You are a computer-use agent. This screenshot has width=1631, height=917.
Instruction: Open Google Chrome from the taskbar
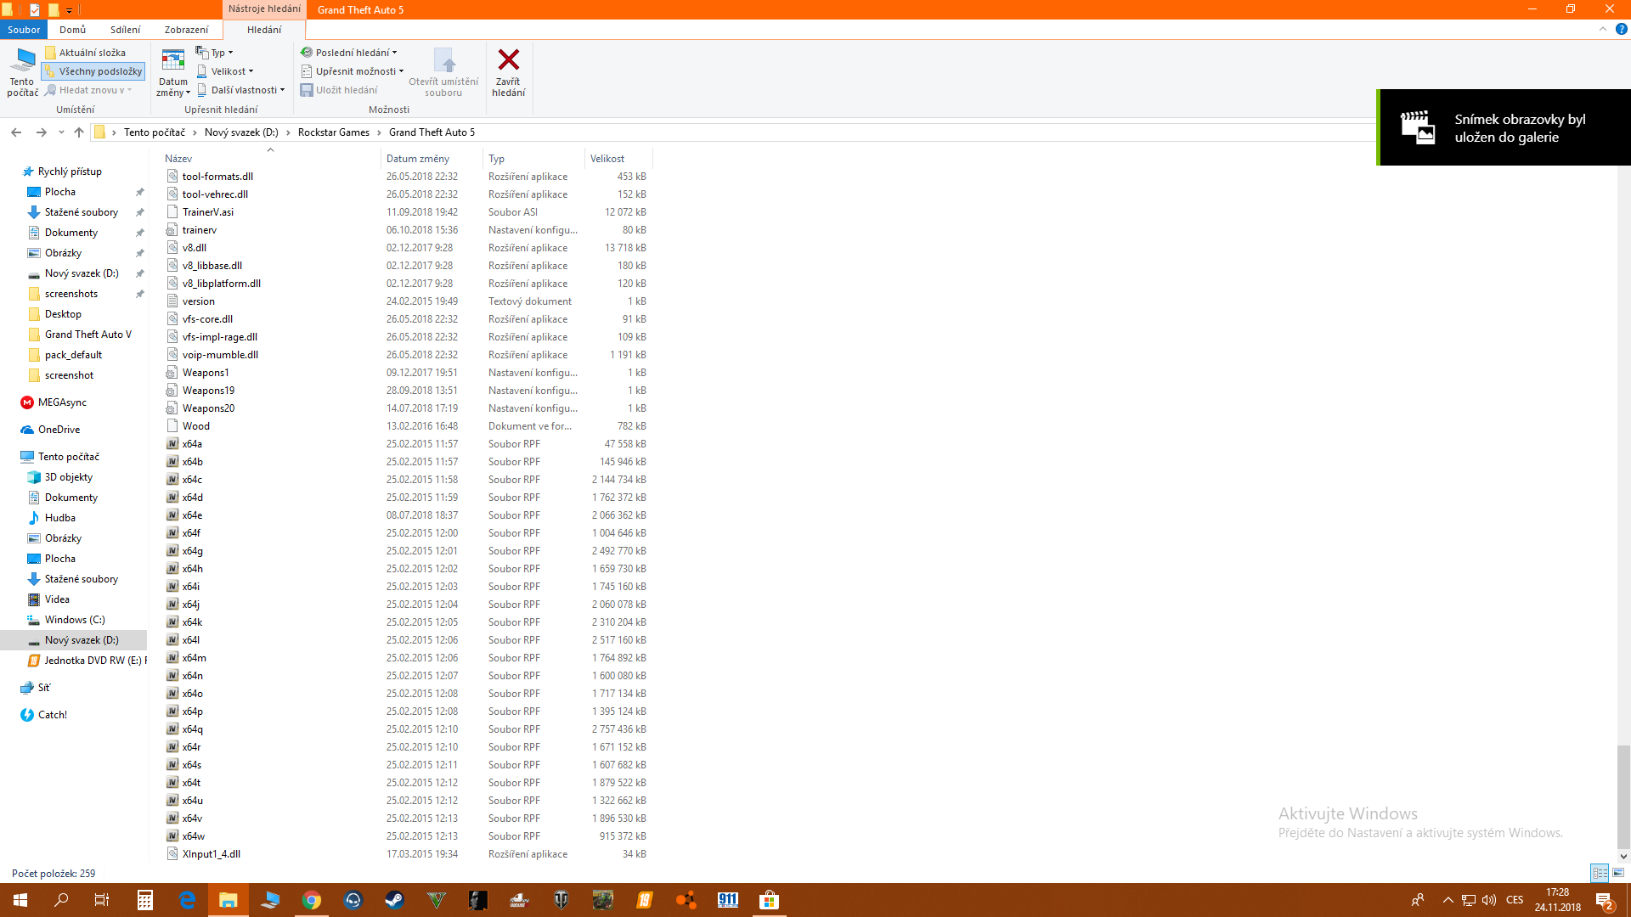311,900
